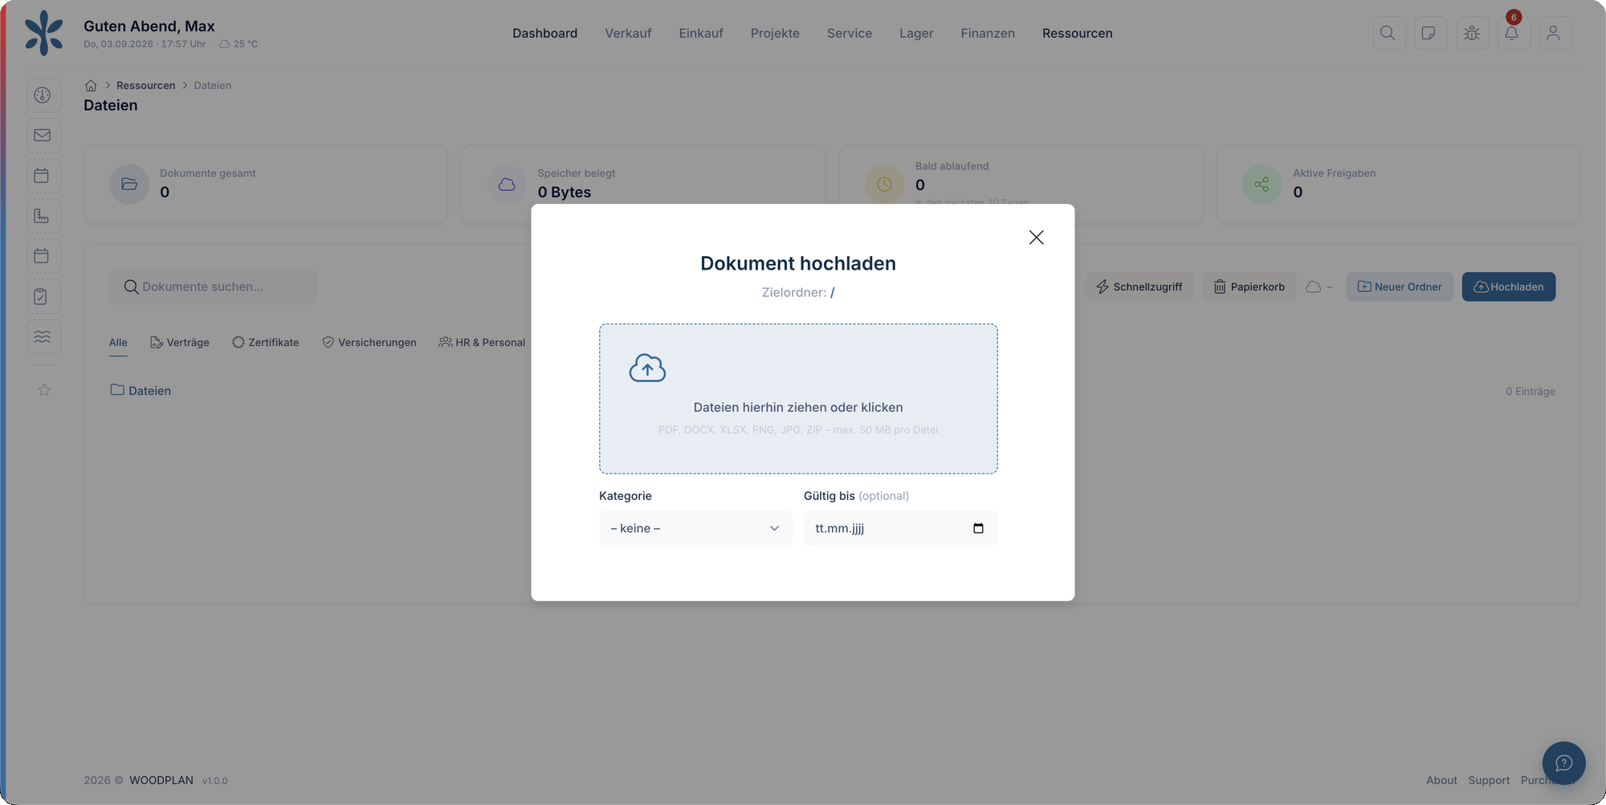Open the clipboard check icon in sidebar
1606x805 pixels.
[43, 296]
